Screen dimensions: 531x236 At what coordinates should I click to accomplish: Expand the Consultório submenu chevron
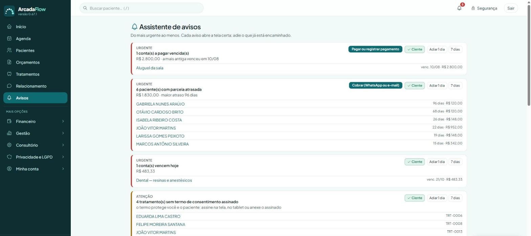click(63, 145)
